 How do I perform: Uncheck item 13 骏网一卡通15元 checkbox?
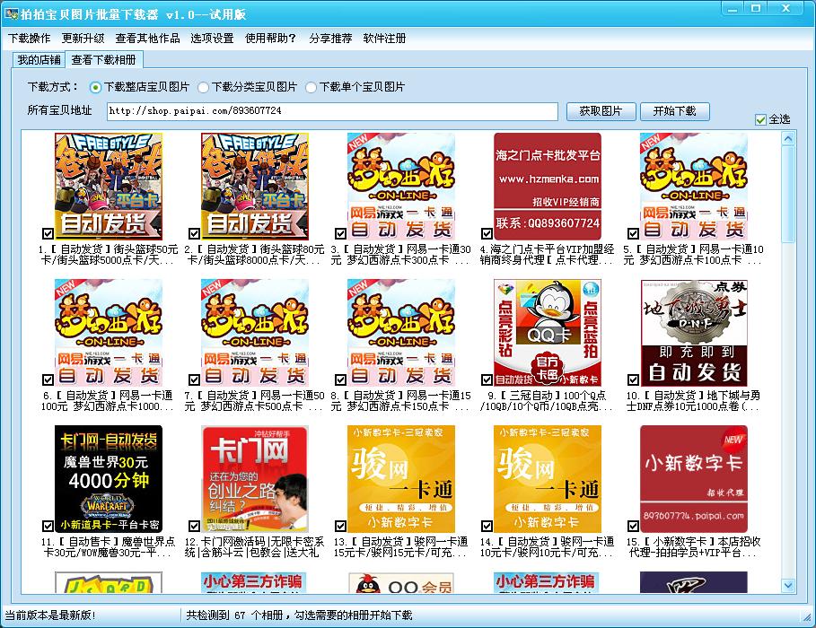point(340,526)
